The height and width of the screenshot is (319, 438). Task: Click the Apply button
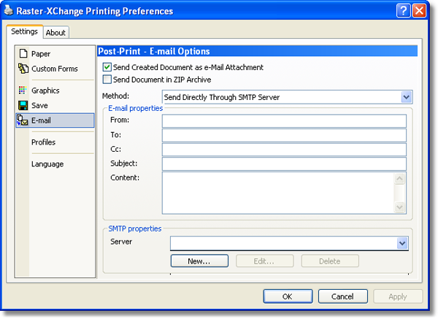pos(398,296)
